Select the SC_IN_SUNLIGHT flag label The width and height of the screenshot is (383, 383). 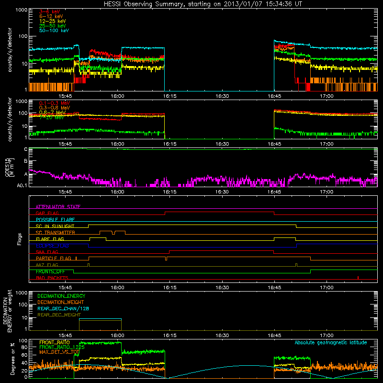[55, 226]
